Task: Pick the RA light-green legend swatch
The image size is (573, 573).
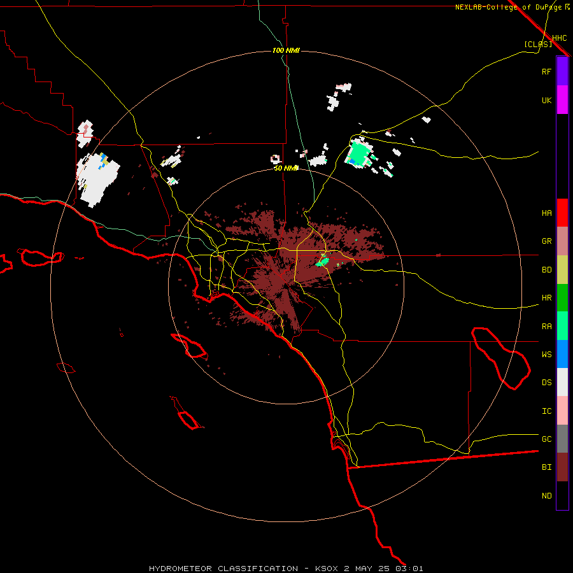Action: click(x=562, y=326)
